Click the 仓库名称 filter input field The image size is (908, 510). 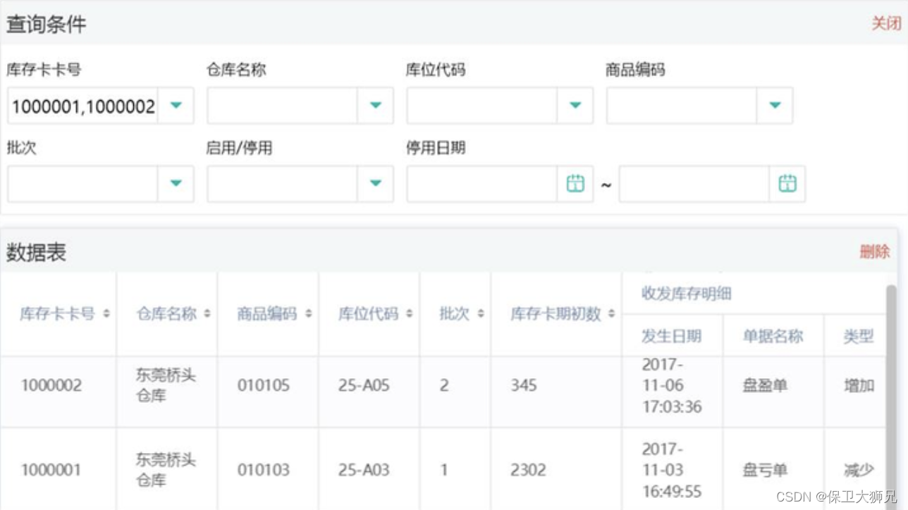pos(283,106)
